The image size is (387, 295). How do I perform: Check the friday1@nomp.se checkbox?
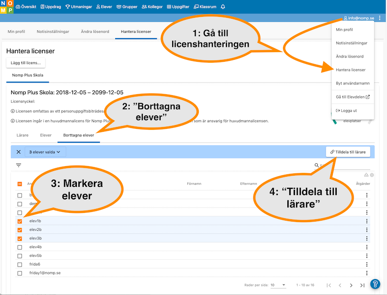click(x=20, y=273)
